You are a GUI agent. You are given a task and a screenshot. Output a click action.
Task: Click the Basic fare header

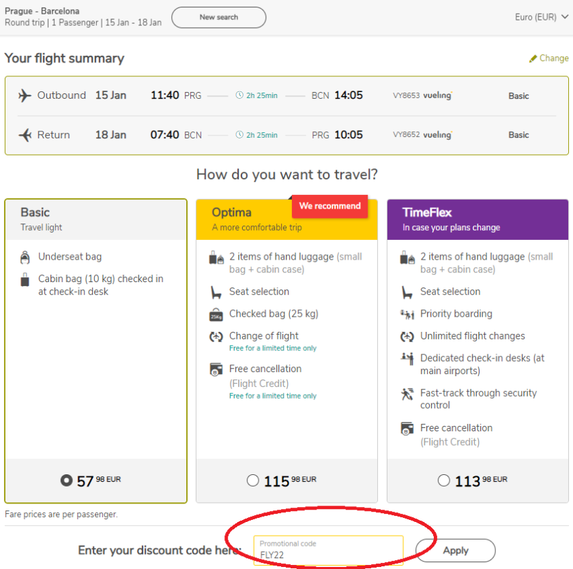point(95,219)
